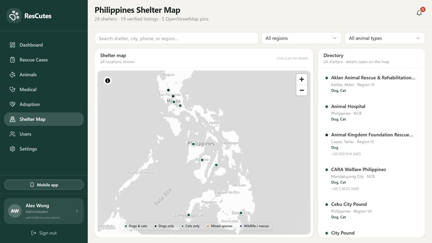Zoom out on the shelter map
The image size is (432, 243).
[302, 90]
